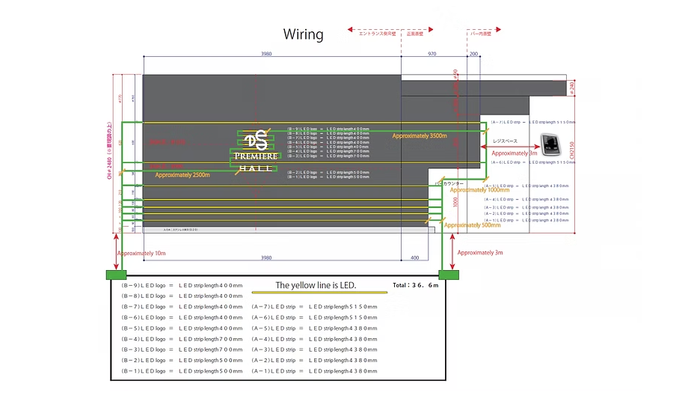
Task: Select the (B-9) LED logo legend entry
Action: tap(182, 286)
